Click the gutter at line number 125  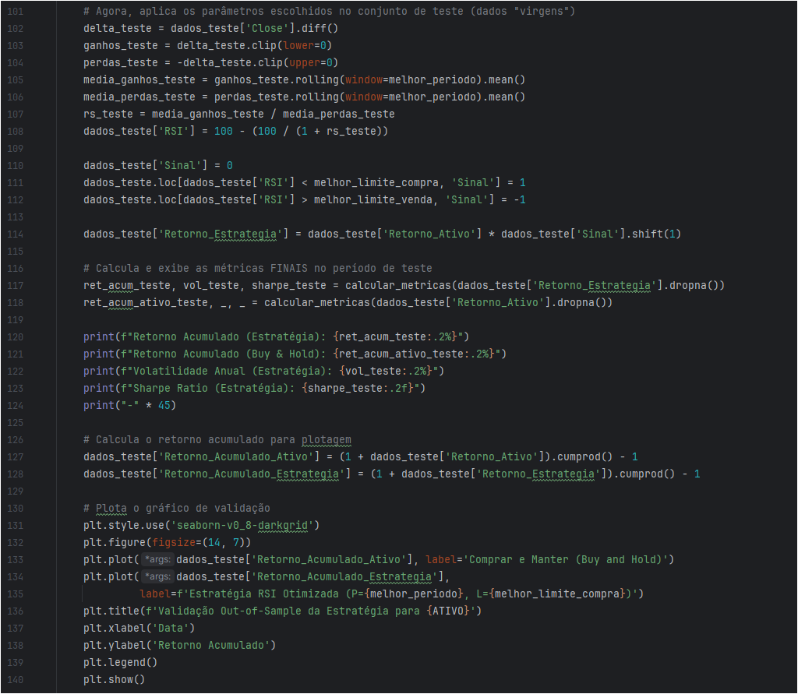[17, 422]
